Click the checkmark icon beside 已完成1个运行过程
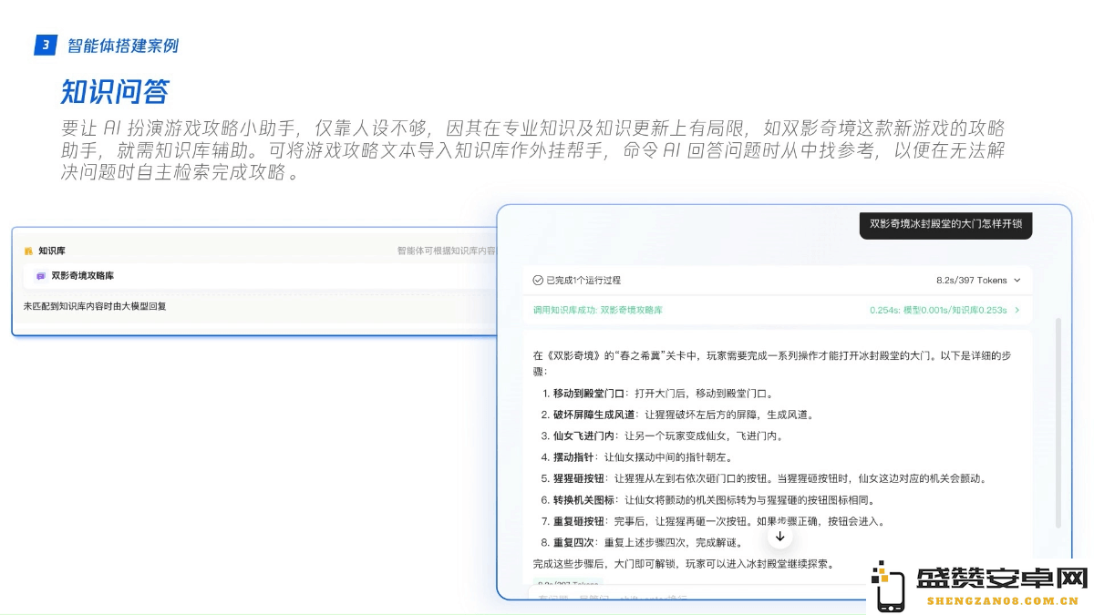 (x=538, y=281)
